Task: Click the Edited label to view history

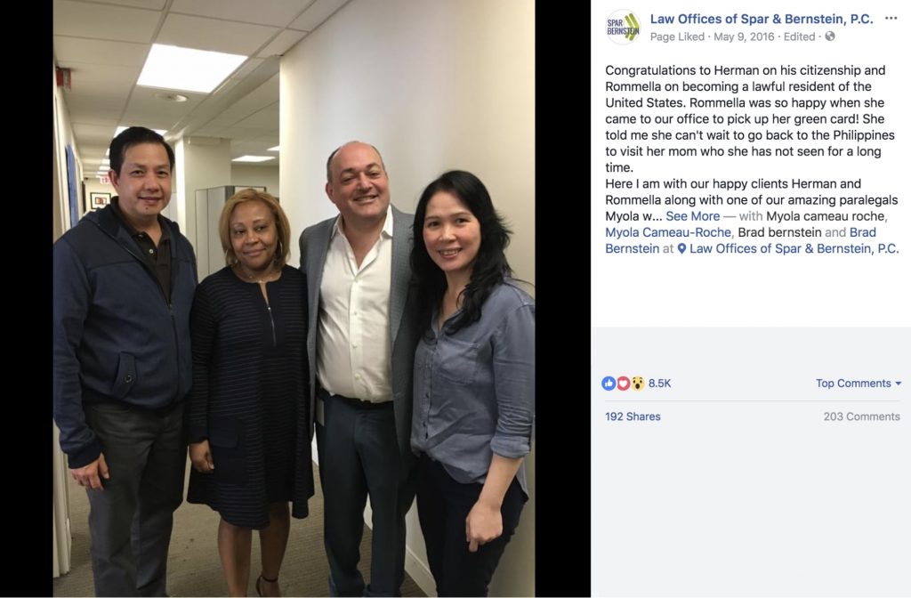Action: coord(799,36)
